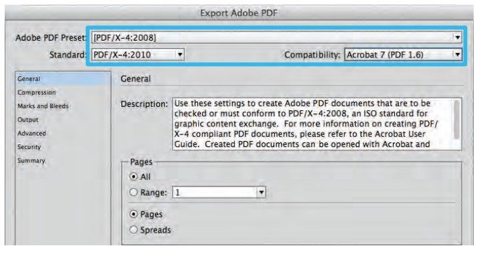This screenshot has height=256, width=477.
Task: Open the Compression settings pane
Action: coord(37,92)
